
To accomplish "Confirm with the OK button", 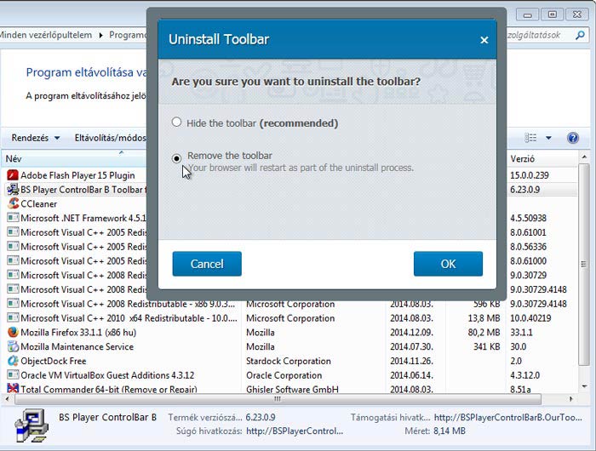I will tap(448, 264).
